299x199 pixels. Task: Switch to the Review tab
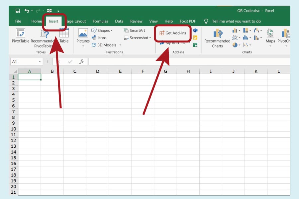click(x=136, y=21)
